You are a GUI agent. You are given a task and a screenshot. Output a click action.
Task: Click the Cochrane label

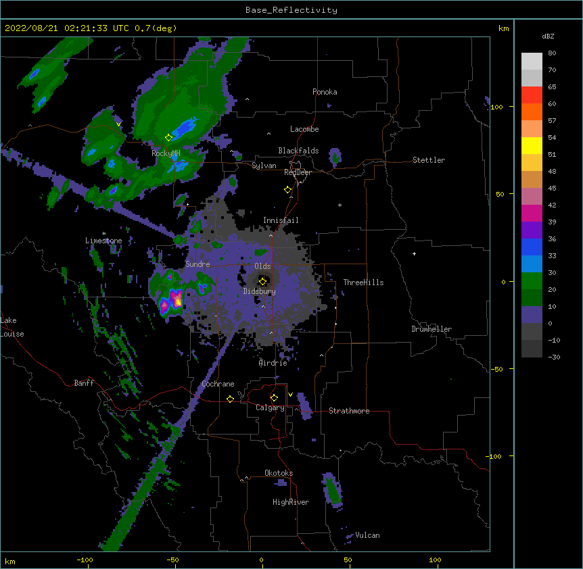tap(218, 384)
